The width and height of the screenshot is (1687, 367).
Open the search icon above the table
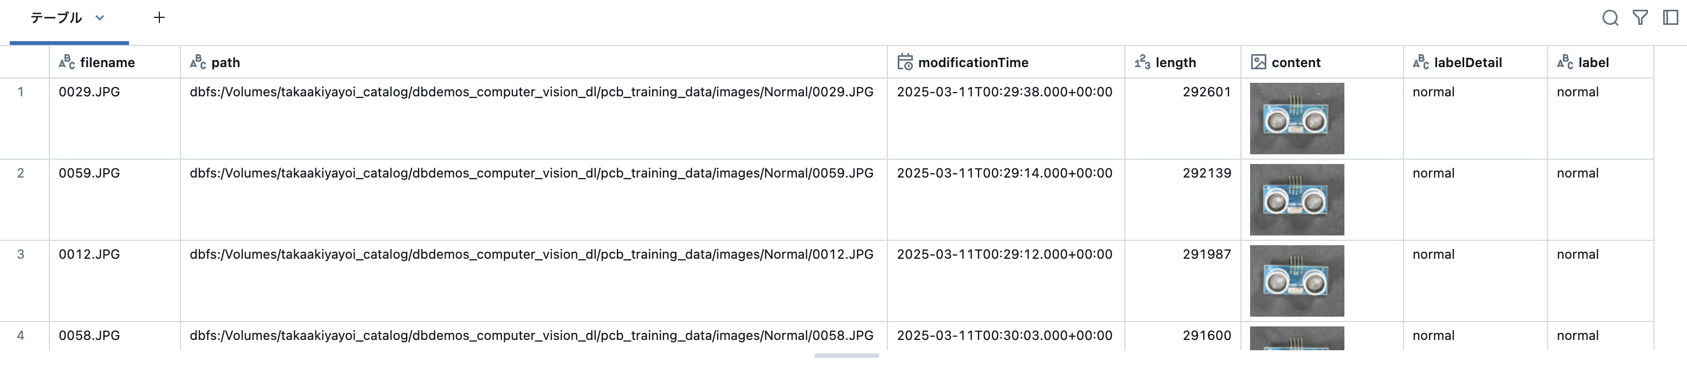click(x=1611, y=18)
